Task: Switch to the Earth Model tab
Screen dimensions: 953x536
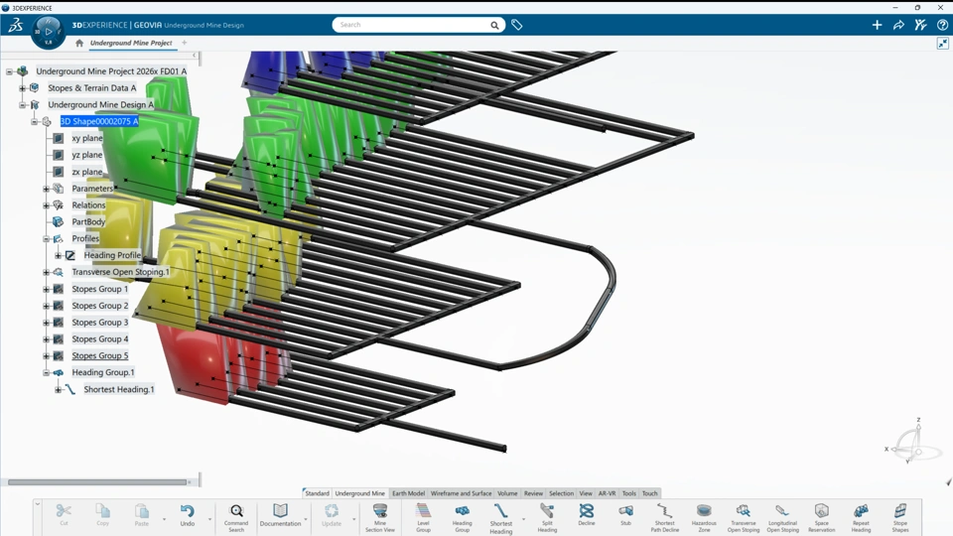Action: point(408,493)
